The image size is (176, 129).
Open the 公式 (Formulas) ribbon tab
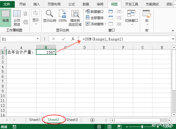(72, 4)
